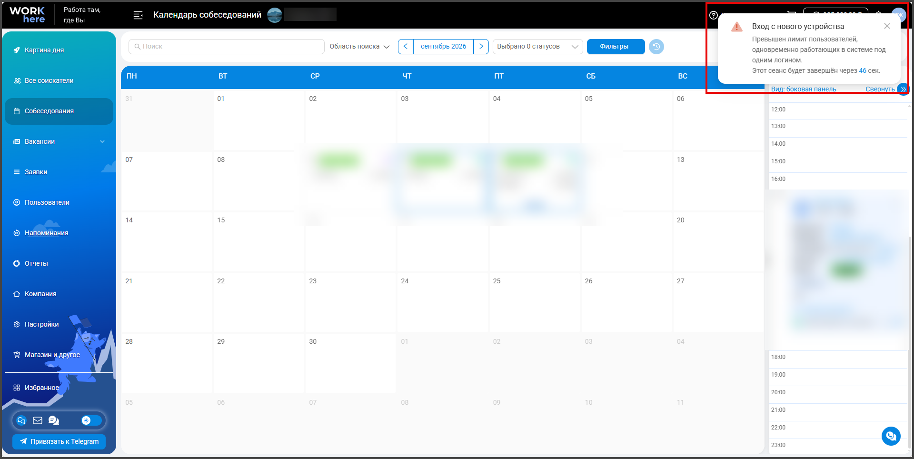Expand the Вакансии menu chevron
Screen dimensions: 914x459
tap(102, 141)
